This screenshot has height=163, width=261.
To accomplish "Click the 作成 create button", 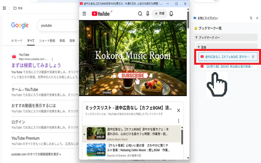I will 160,14.
